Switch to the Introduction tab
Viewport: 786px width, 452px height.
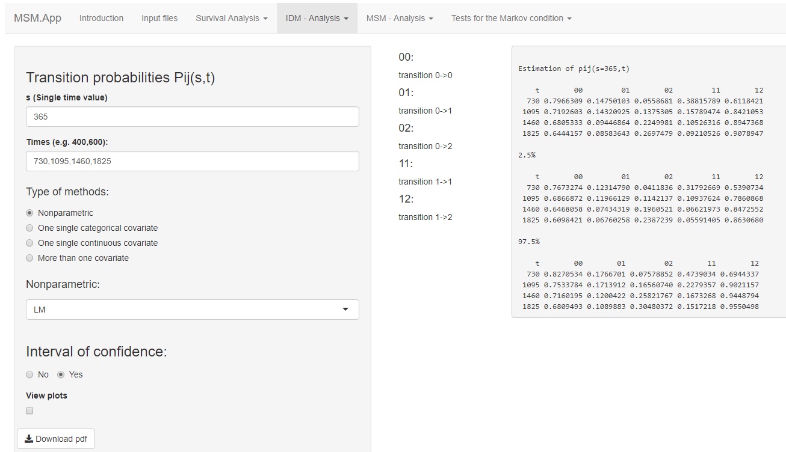(101, 18)
